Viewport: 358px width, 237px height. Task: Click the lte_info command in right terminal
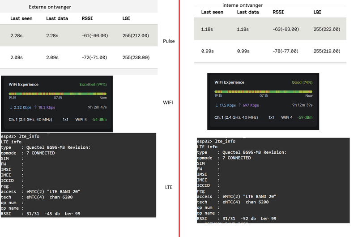(225, 142)
